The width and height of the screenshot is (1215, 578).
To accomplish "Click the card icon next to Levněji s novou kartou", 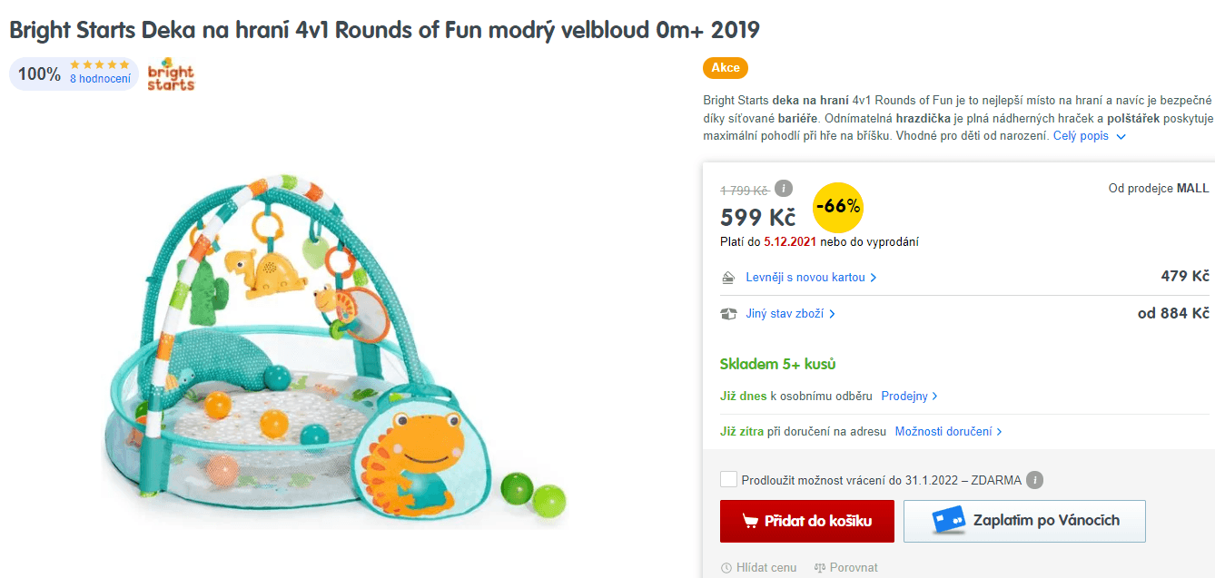I will point(727,278).
